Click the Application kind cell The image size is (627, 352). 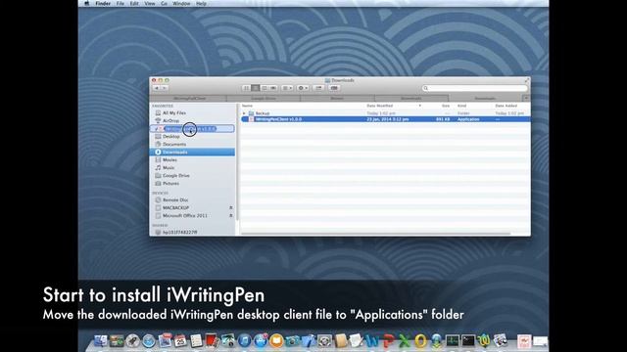468,119
